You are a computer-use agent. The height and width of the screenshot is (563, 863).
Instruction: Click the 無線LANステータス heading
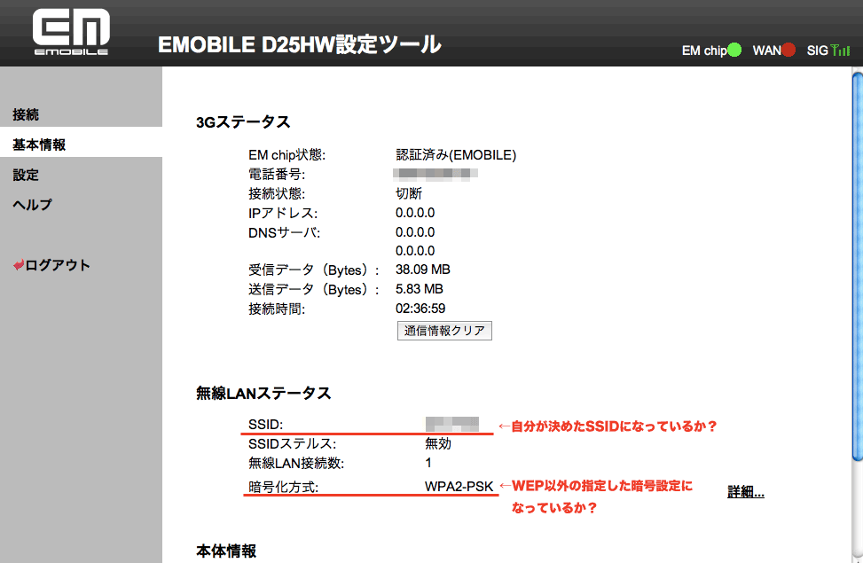coord(263,393)
